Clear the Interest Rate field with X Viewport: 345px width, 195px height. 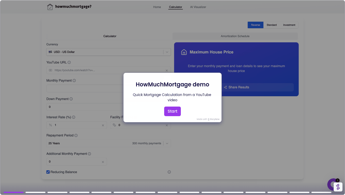coord(103,125)
